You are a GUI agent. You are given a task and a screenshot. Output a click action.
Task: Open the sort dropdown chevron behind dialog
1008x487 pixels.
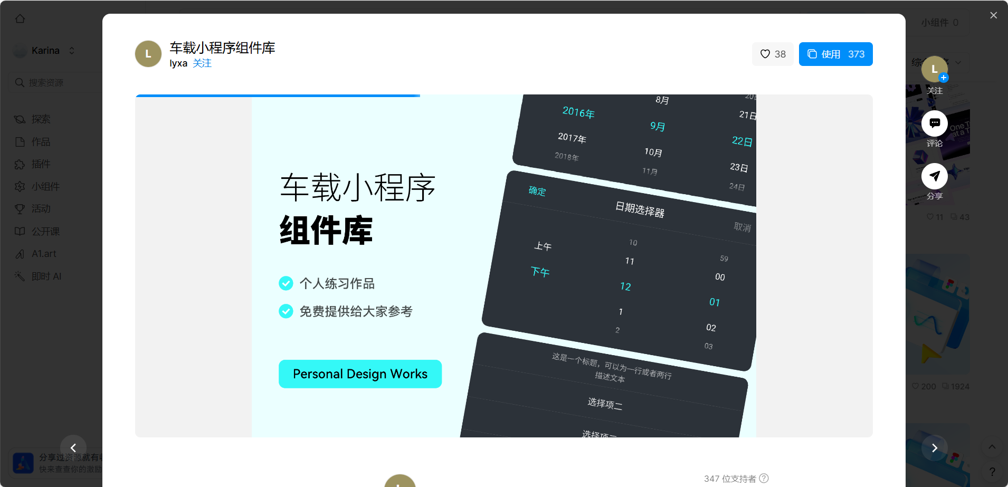pyautogui.click(x=958, y=62)
